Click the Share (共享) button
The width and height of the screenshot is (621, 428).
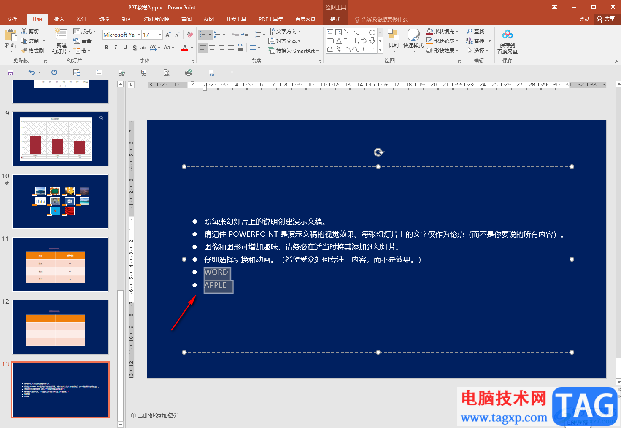tap(606, 19)
